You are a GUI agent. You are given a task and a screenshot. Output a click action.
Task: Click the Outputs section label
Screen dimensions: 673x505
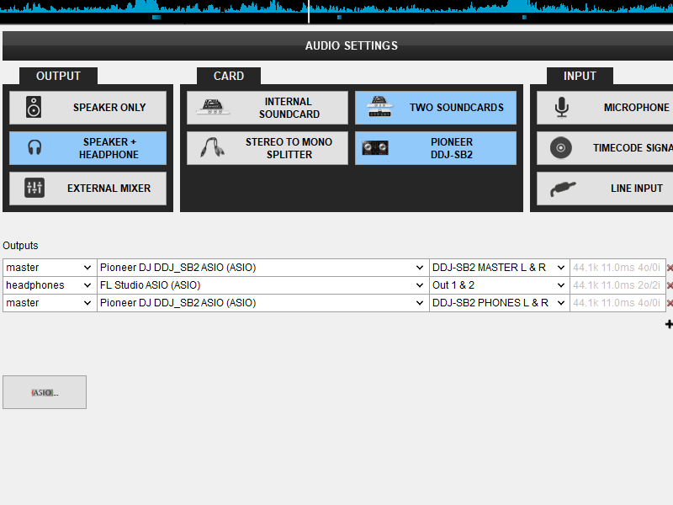tap(20, 246)
